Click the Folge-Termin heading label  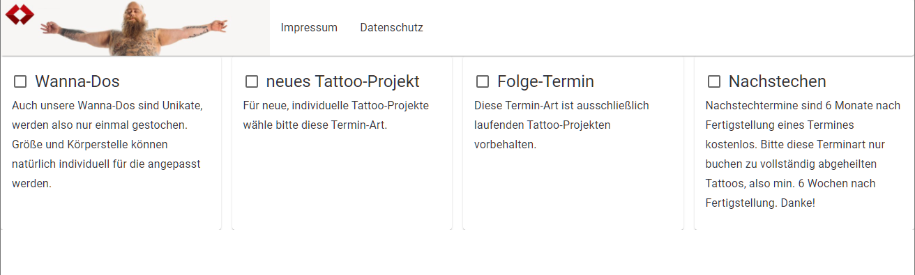[x=545, y=81]
